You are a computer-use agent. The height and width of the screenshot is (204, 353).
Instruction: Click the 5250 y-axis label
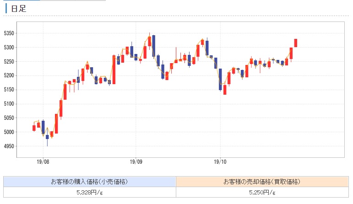pos(9,62)
